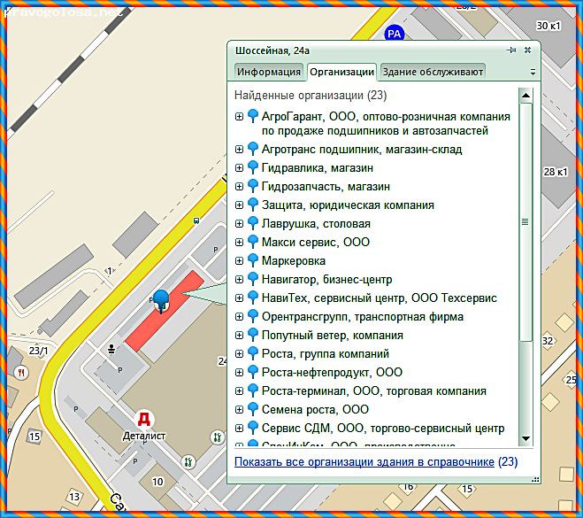Expand the Роста, группа компаний entry
The height and width of the screenshot is (518, 583).
click(239, 353)
